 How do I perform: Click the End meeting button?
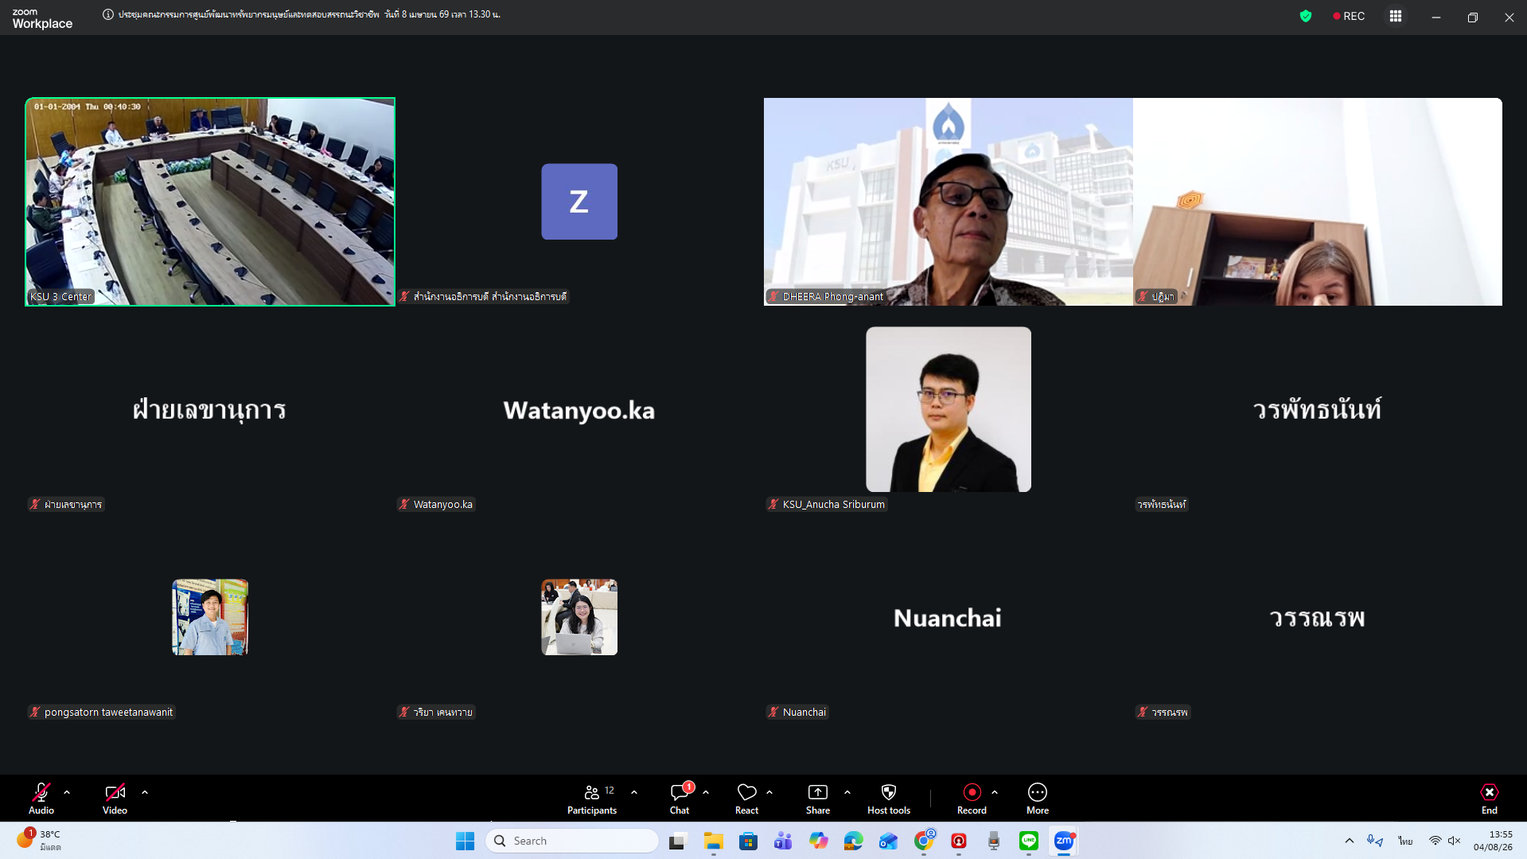(1489, 798)
